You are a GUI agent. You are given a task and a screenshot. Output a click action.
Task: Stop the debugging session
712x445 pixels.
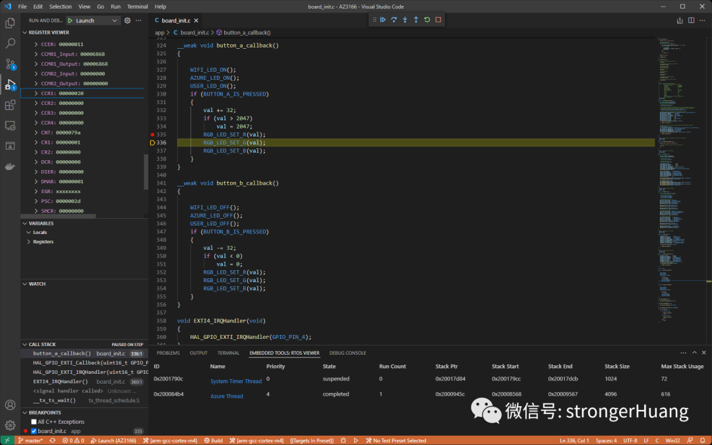[x=438, y=20]
